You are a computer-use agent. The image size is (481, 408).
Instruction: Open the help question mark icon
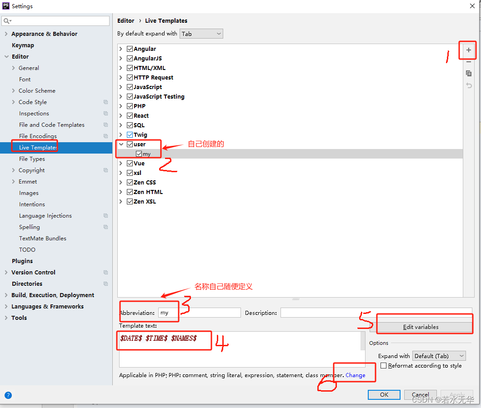click(8, 395)
